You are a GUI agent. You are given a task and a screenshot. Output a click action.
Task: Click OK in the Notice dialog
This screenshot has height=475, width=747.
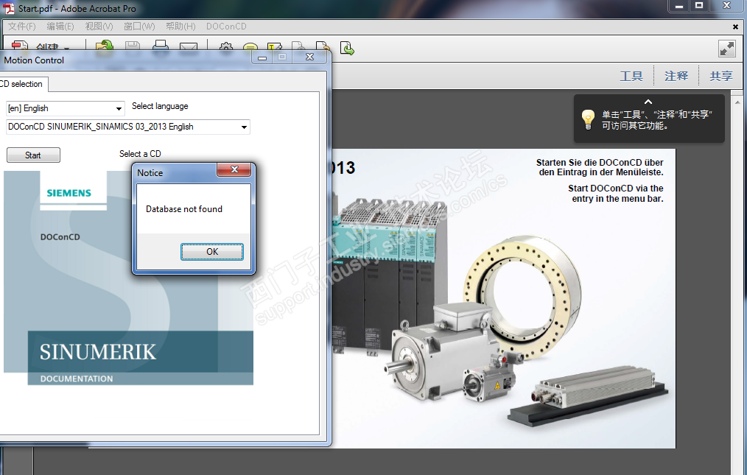pyautogui.click(x=212, y=252)
